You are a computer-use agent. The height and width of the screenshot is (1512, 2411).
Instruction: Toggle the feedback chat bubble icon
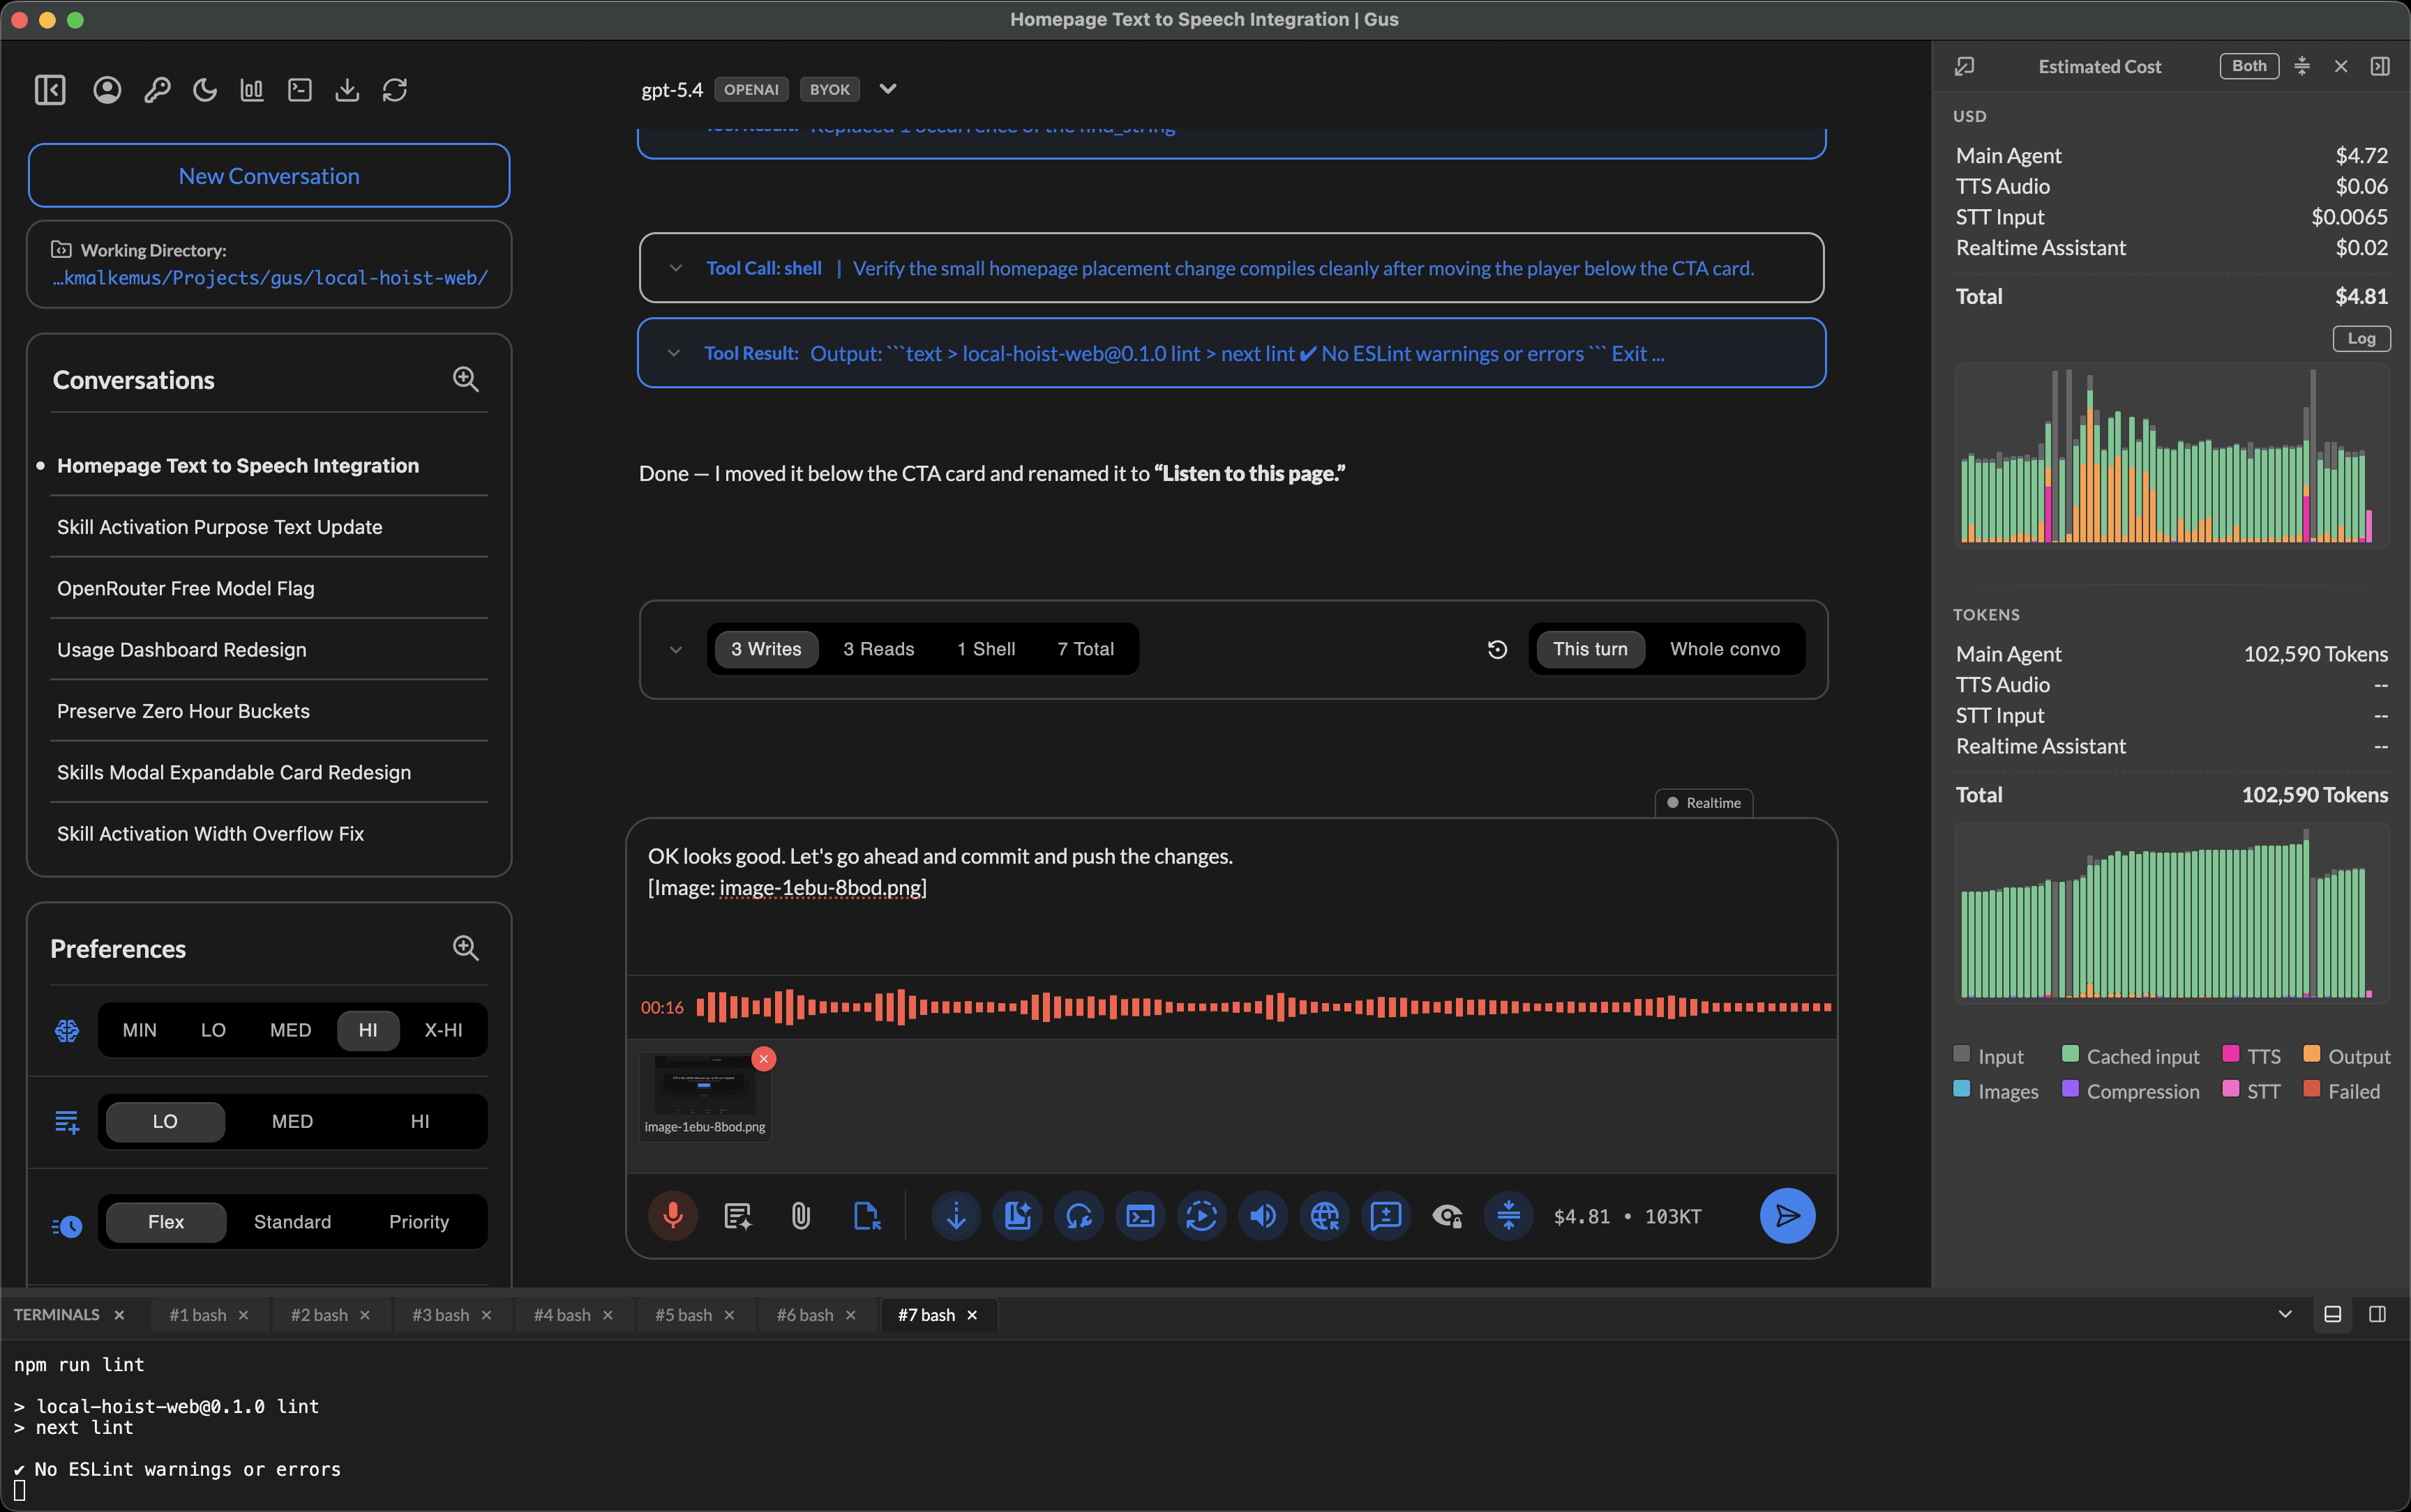[x=1386, y=1216]
